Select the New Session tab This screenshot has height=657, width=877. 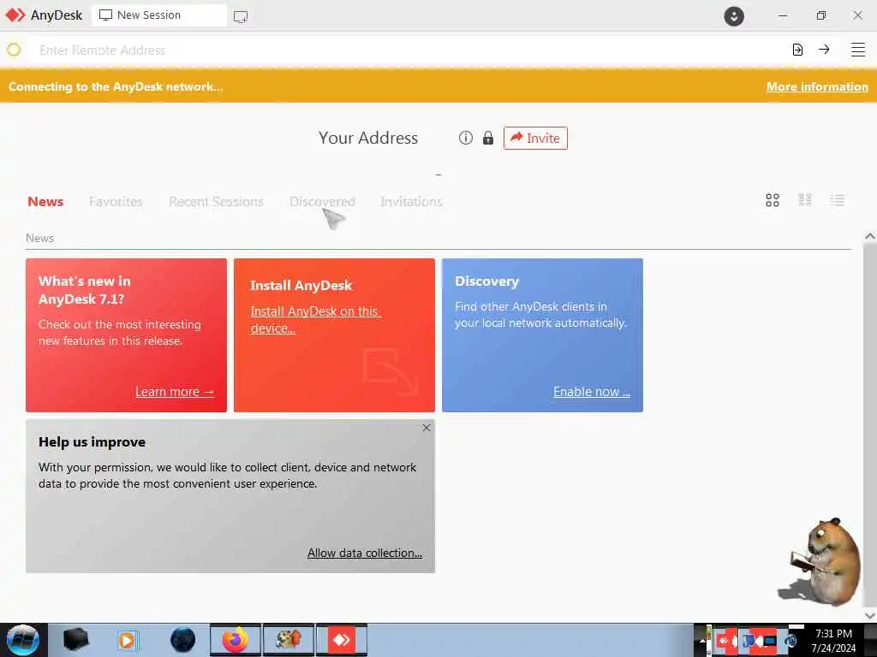158,15
